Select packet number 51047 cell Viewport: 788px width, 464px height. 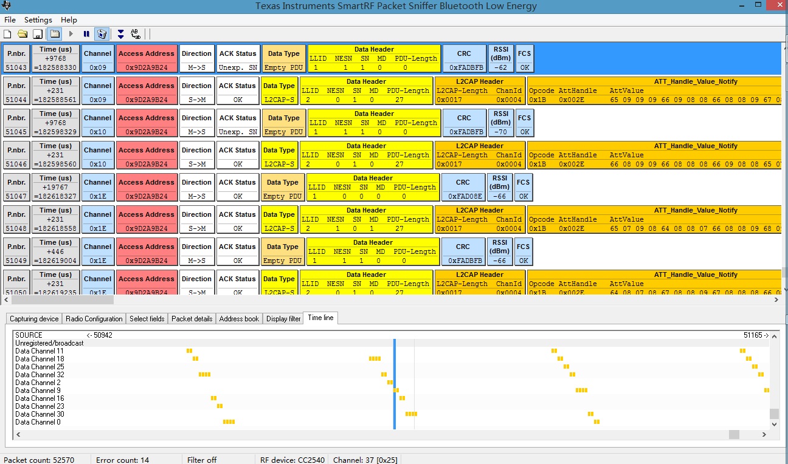(x=16, y=188)
